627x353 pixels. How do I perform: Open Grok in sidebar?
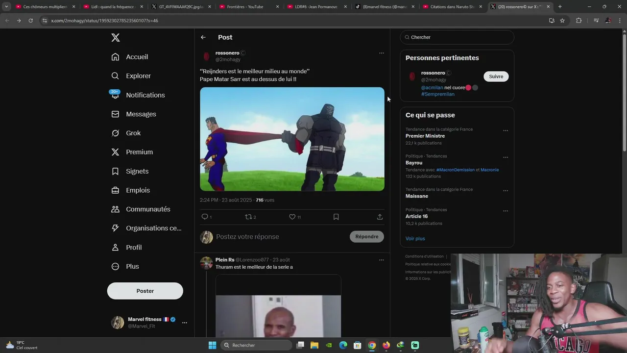tap(126, 133)
